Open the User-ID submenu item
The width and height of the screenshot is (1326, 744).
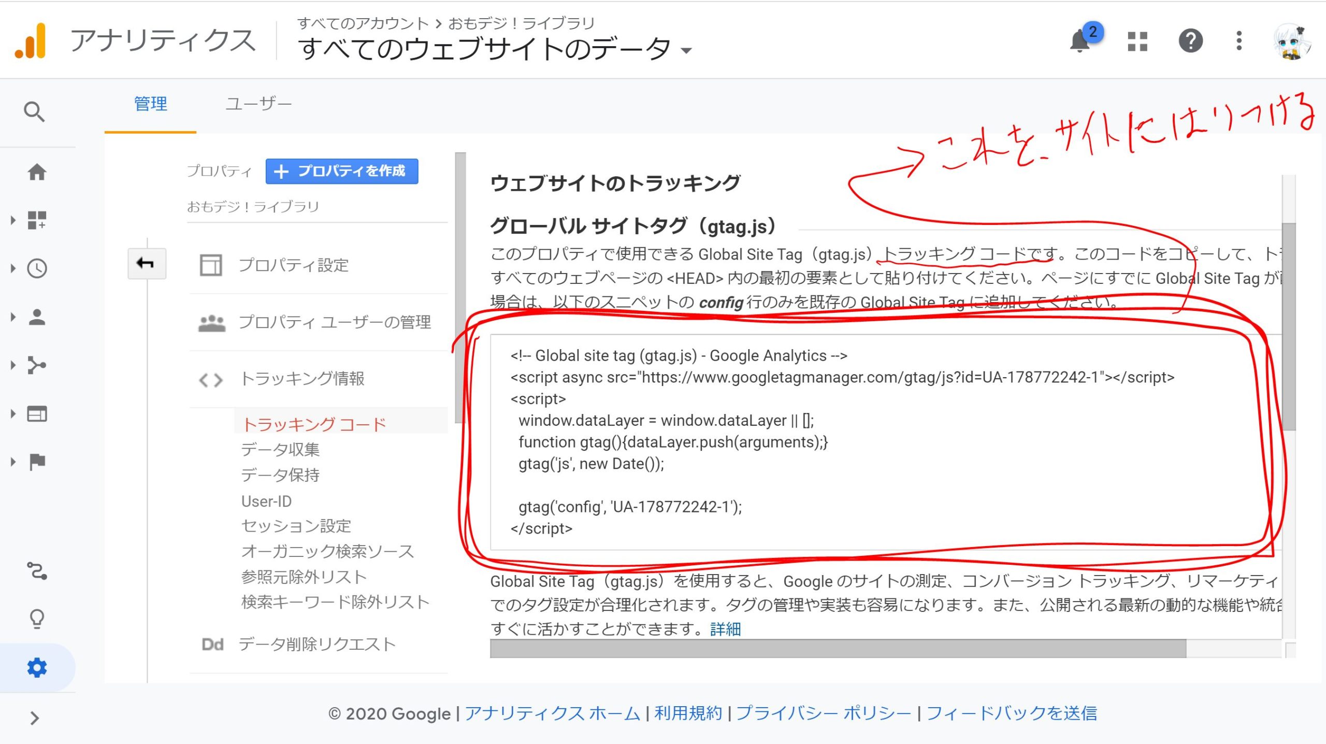[x=266, y=502]
